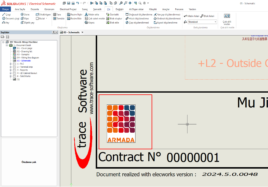
Task: Expand the 3 - Reports folder
Action: point(11,70)
